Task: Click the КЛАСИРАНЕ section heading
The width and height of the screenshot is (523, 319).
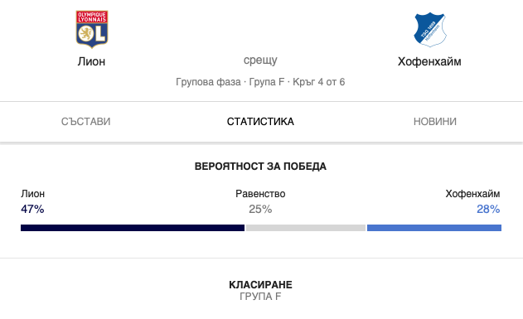Action: [x=260, y=285]
